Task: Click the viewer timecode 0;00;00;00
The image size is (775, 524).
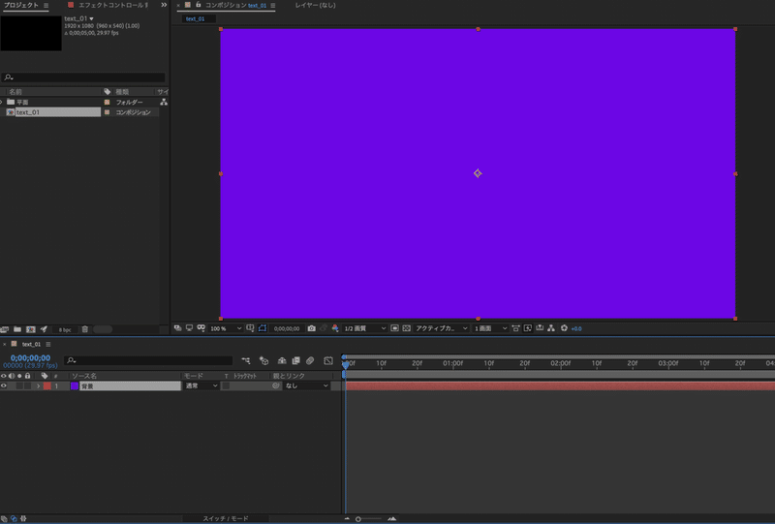Action: (287, 328)
